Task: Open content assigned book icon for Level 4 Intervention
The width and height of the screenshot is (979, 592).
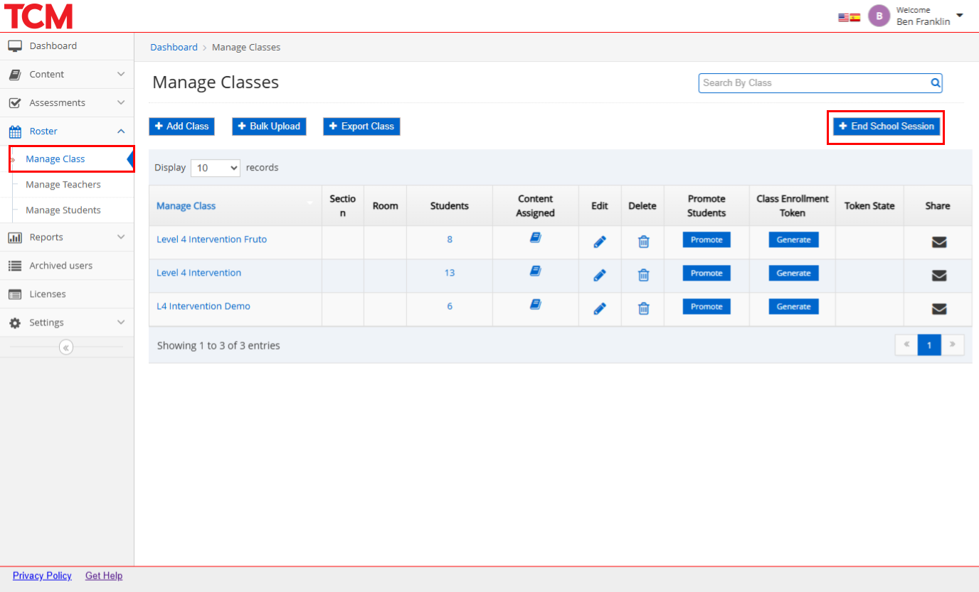Action: coord(535,271)
